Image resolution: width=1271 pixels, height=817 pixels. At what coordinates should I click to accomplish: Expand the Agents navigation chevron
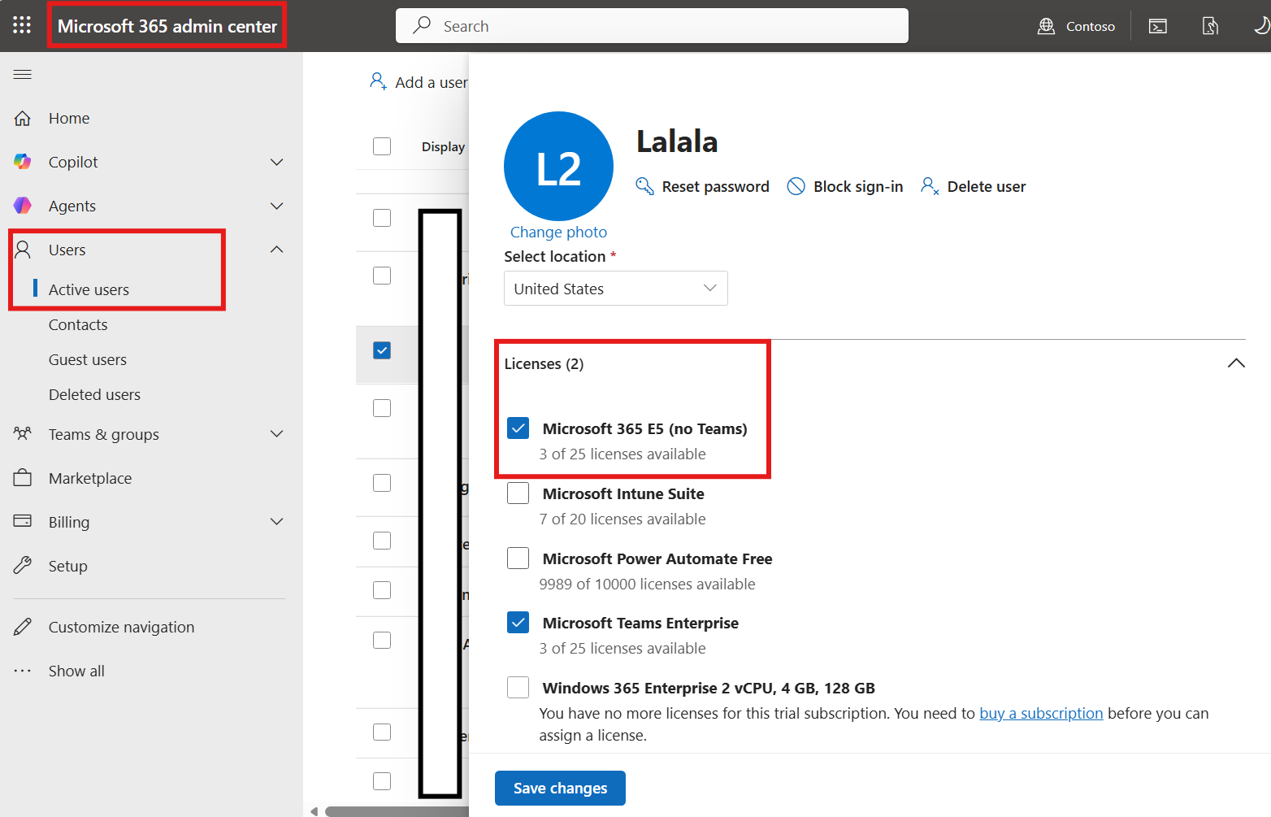(276, 206)
